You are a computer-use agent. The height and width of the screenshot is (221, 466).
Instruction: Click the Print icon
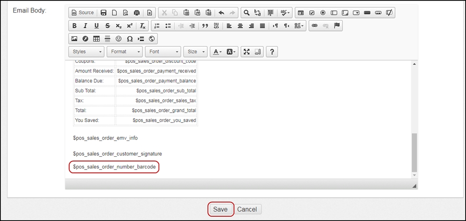(x=136, y=13)
